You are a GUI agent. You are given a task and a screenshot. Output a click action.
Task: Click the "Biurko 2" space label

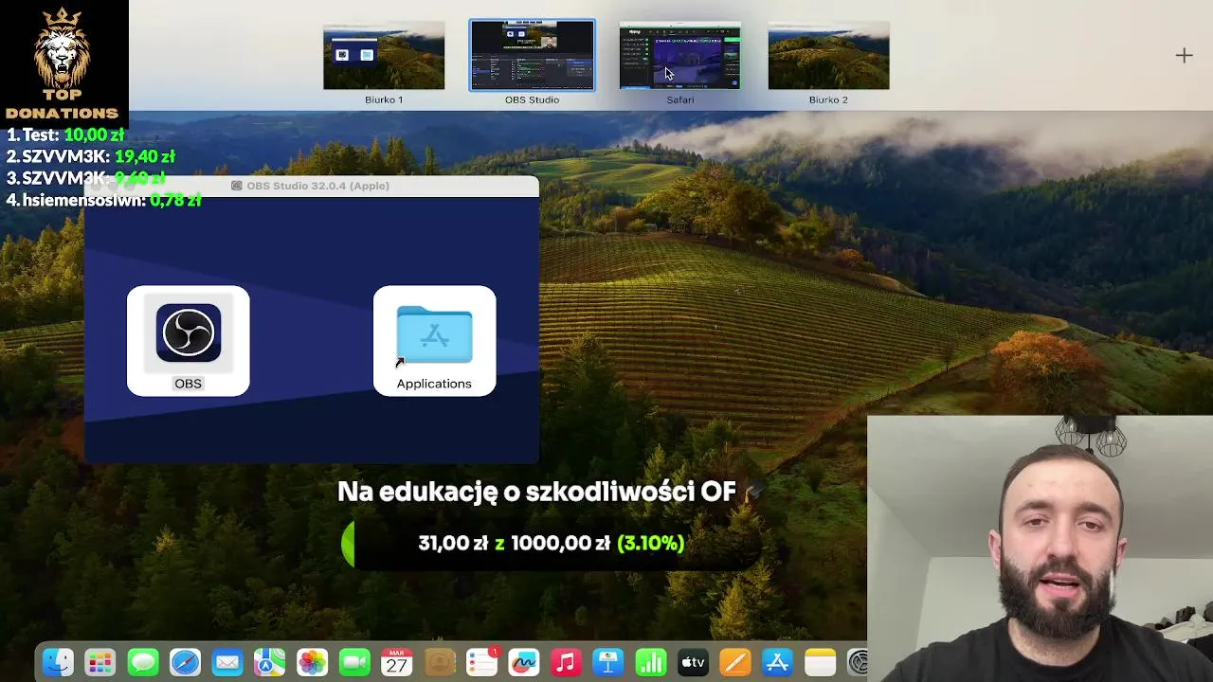(x=828, y=99)
